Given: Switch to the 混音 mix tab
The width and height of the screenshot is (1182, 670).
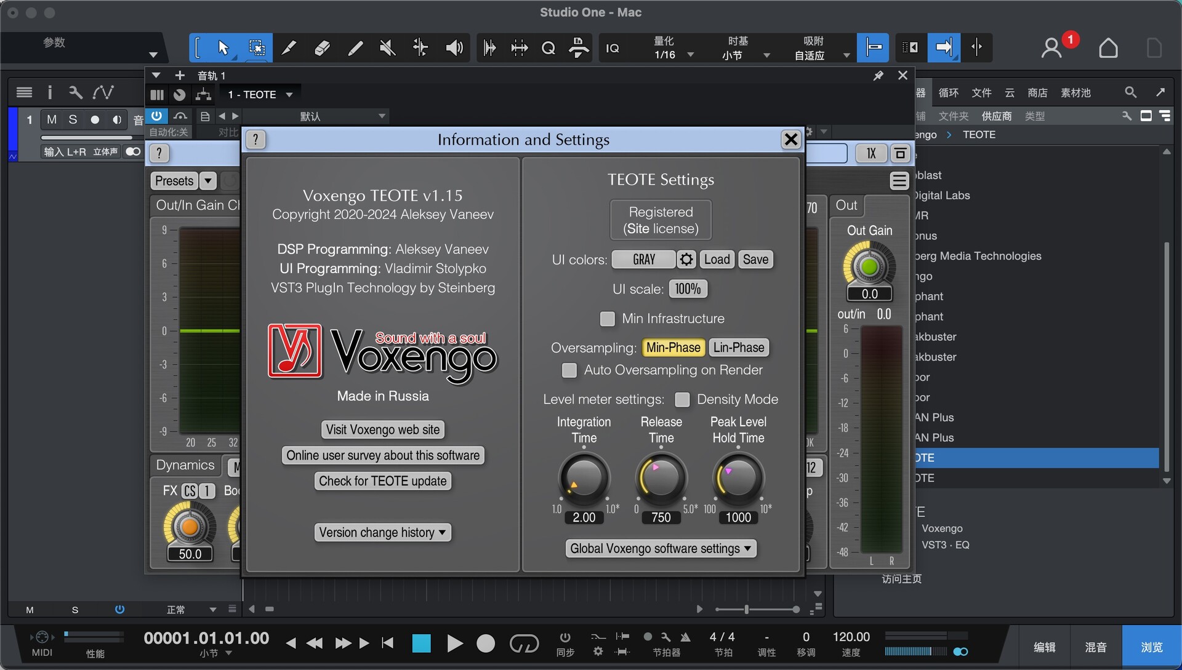Looking at the screenshot, I should [1095, 647].
